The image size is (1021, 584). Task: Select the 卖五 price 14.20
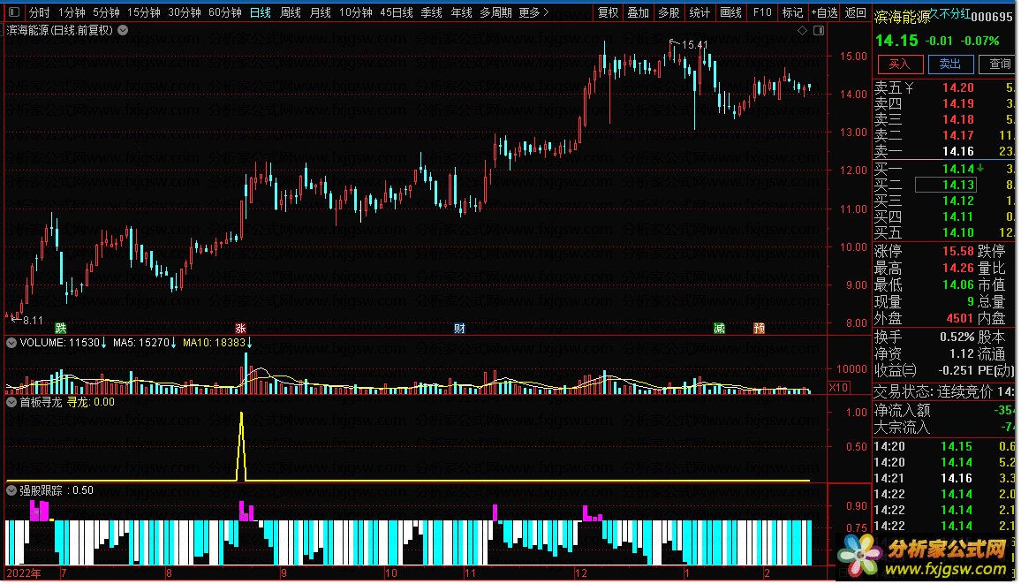click(x=957, y=87)
